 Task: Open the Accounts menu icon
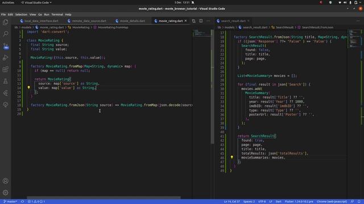[x=5, y=181]
